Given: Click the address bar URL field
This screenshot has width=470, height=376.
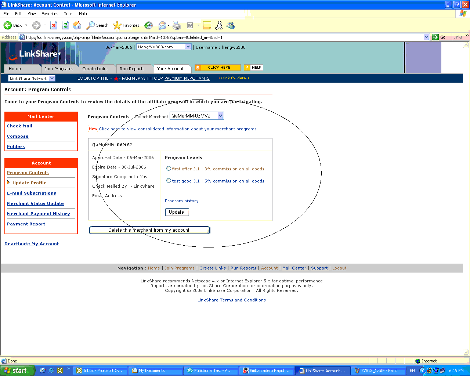Looking at the screenshot, I should pos(220,37).
